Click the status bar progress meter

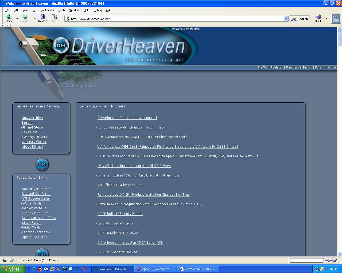307,260
